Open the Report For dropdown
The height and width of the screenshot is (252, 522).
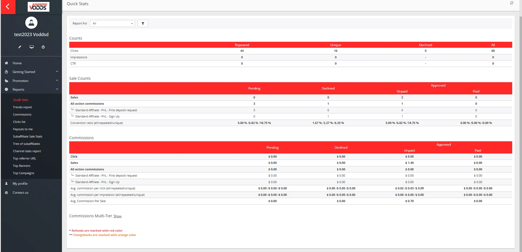[x=112, y=24]
